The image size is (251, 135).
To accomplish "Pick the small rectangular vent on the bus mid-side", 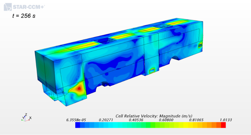I will (152, 71).
